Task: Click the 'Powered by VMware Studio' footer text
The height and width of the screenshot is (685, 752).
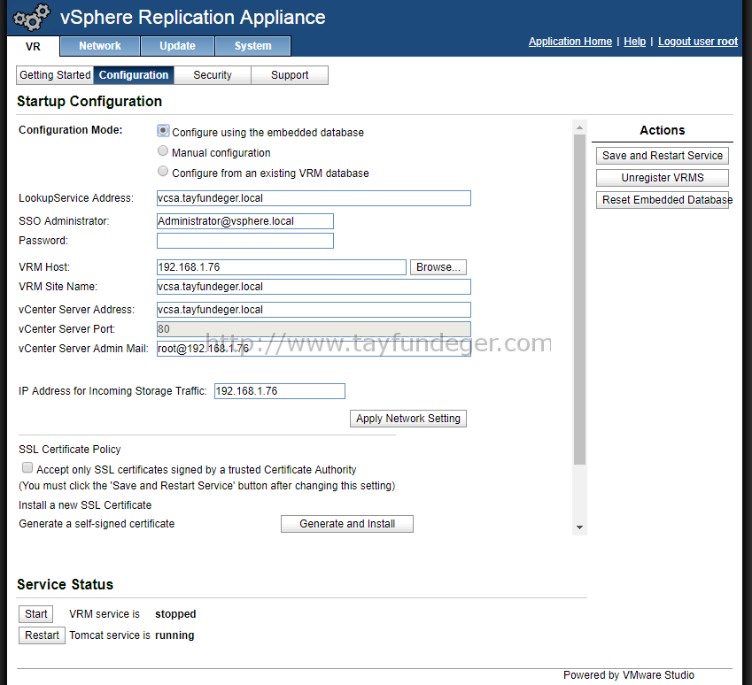Action: (629, 675)
